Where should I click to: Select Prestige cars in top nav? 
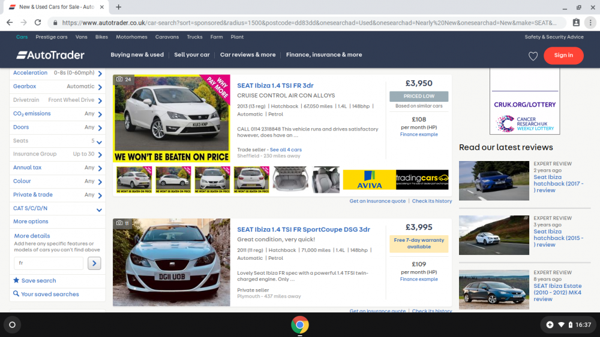[x=51, y=37]
